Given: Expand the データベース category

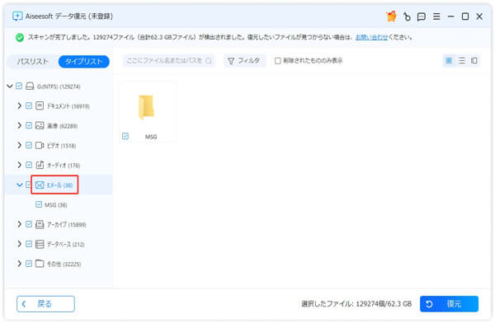Looking at the screenshot, I should click(x=19, y=244).
